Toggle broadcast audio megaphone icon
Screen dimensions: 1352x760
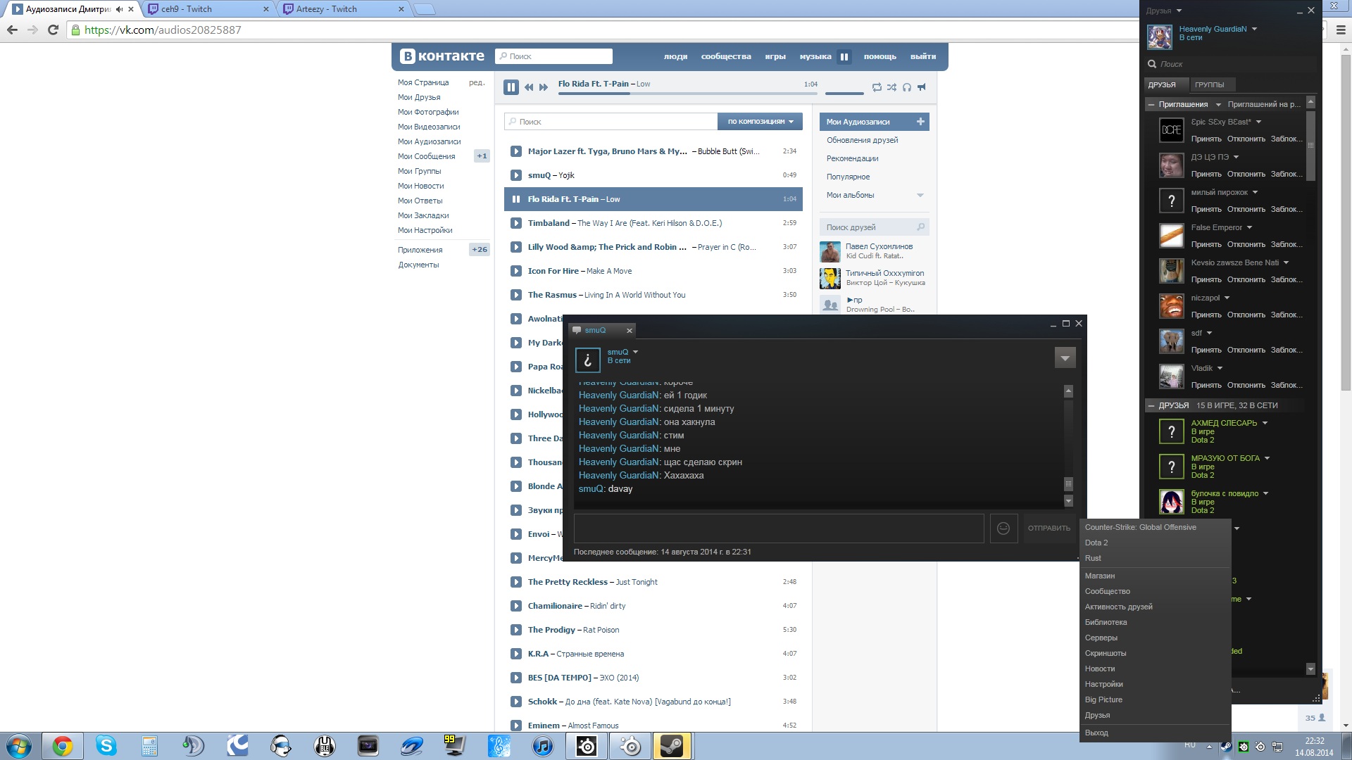[x=922, y=87]
